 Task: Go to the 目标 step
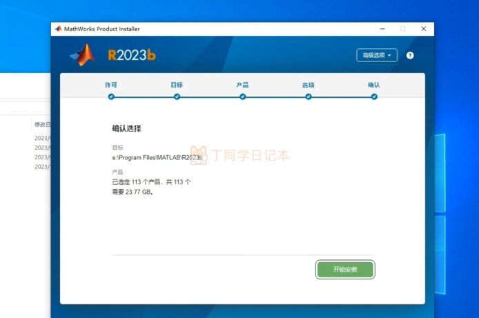pyautogui.click(x=177, y=85)
